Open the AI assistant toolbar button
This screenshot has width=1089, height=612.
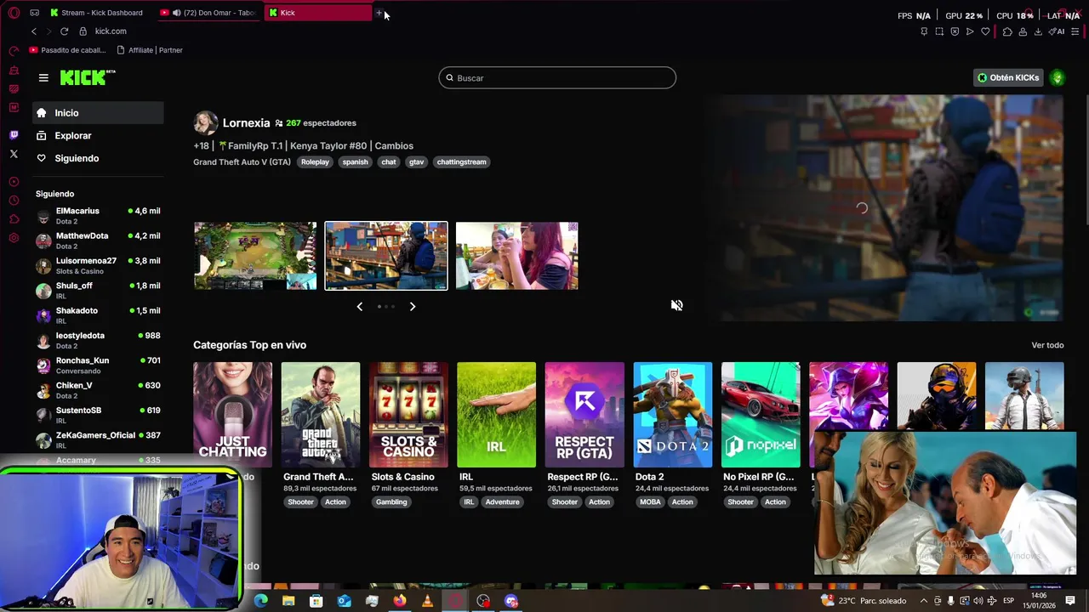point(1058,31)
